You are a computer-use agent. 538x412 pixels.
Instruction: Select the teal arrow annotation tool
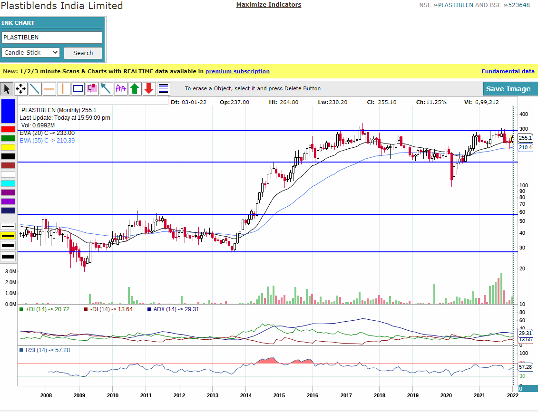point(106,89)
